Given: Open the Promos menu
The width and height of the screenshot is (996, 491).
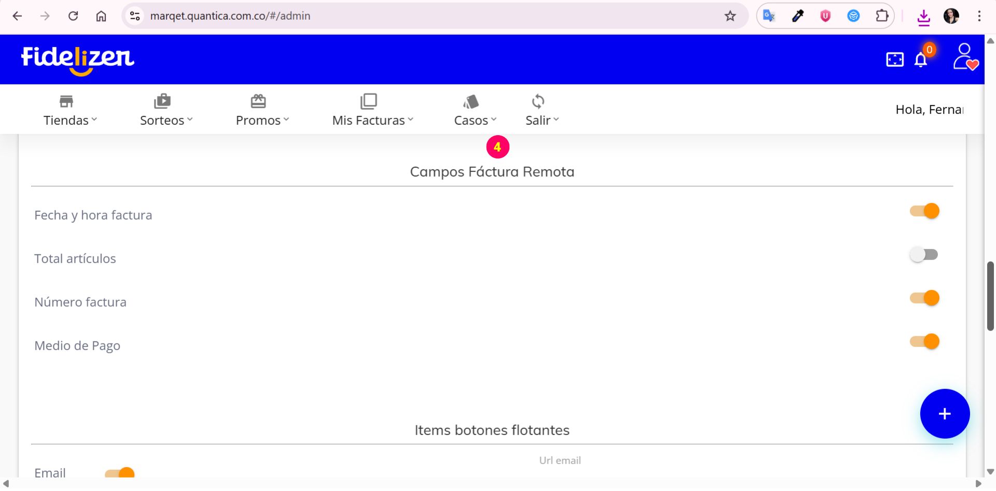Looking at the screenshot, I should [x=262, y=110].
